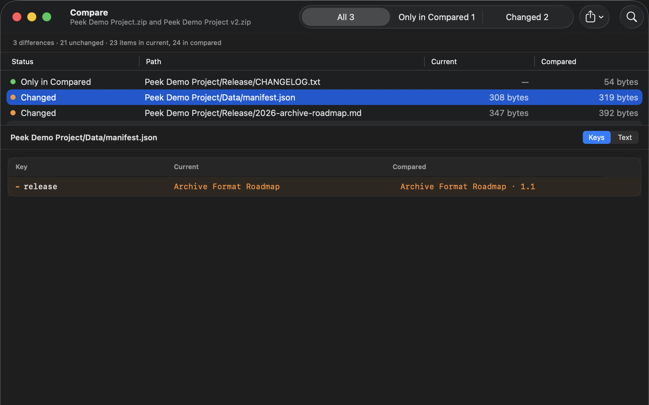This screenshot has height=405, width=649.
Task: Click 347 bytes current size
Action: click(x=509, y=113)
